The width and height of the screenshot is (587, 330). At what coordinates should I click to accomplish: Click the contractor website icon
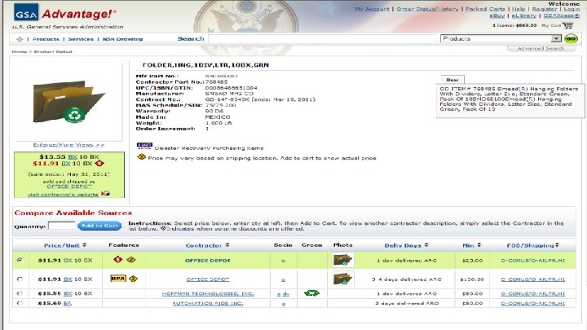click(106, 193)
